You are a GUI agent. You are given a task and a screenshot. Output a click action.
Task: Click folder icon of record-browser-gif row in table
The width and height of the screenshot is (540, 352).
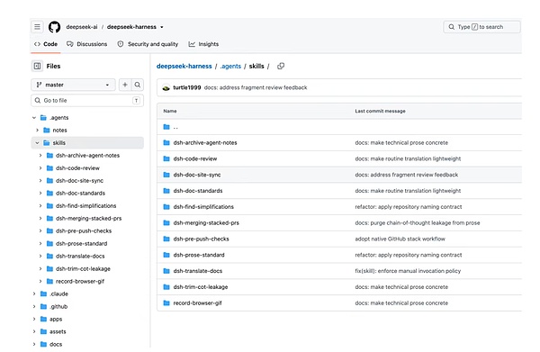(x=166, y=302)
